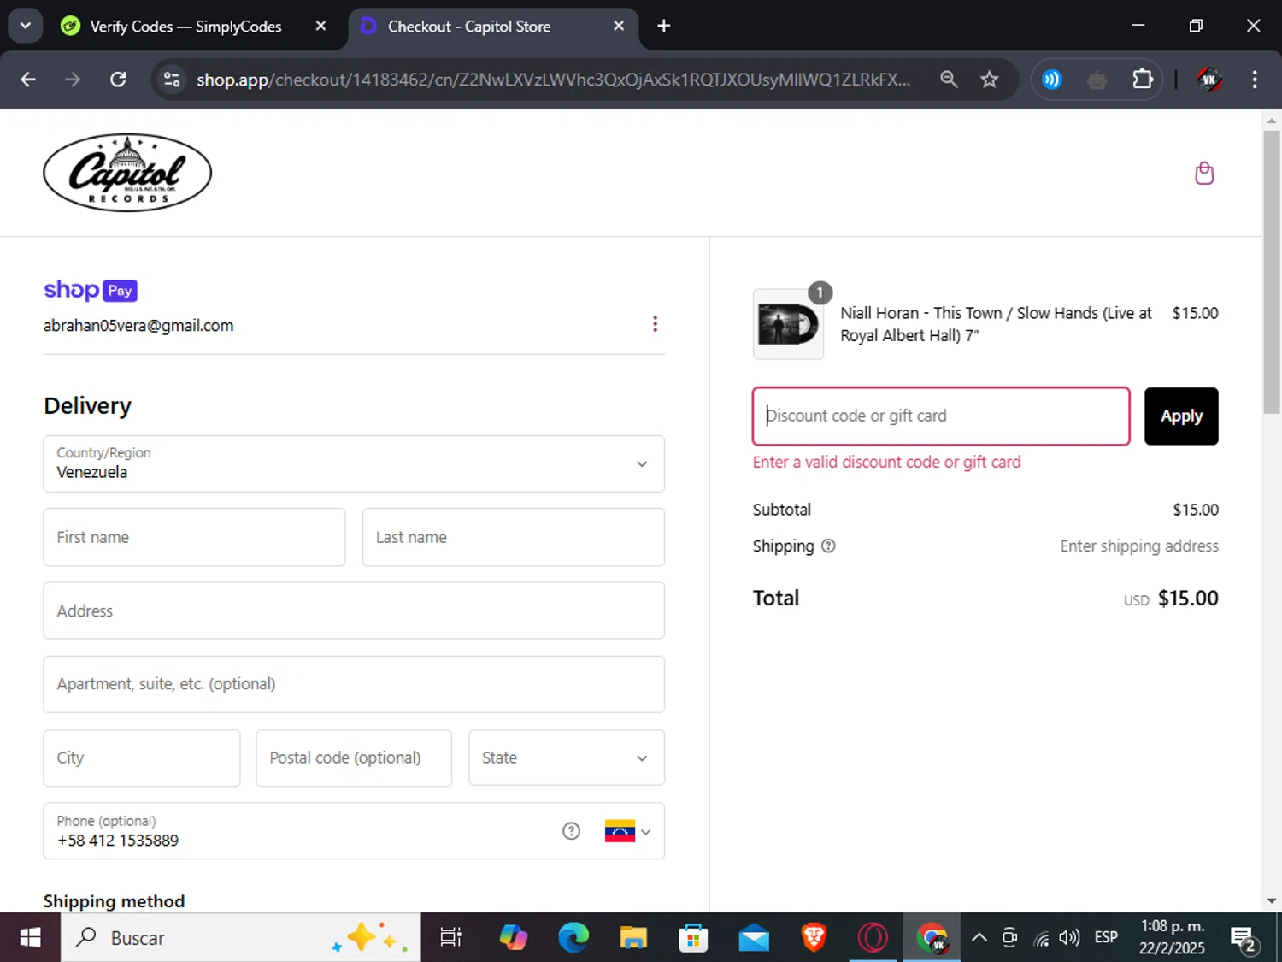Viewport: 1282px width, 962px height.
Task: Open the tab search dropdown arrow
Action: tap(26, 26)
